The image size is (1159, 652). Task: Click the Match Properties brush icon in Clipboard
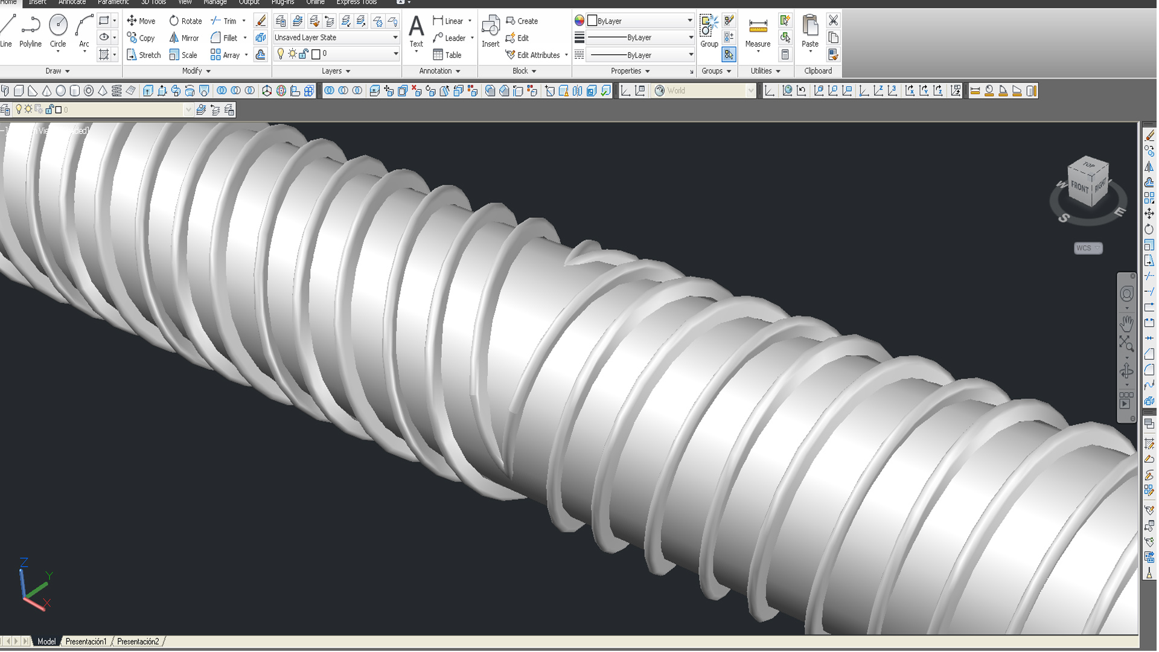[x=833, y=54]
